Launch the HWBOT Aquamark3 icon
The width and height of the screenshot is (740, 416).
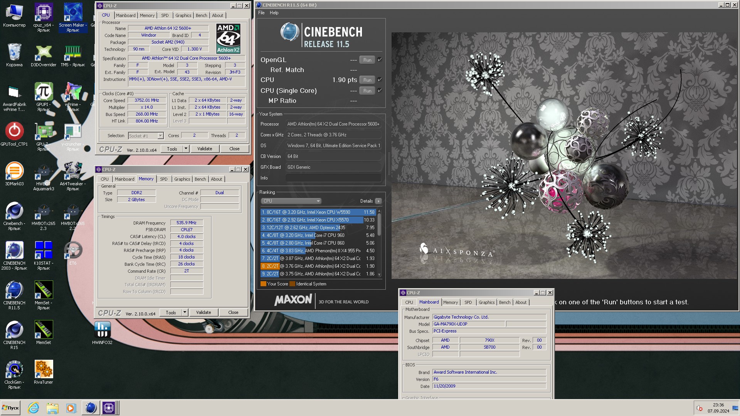tap(44, 176)
